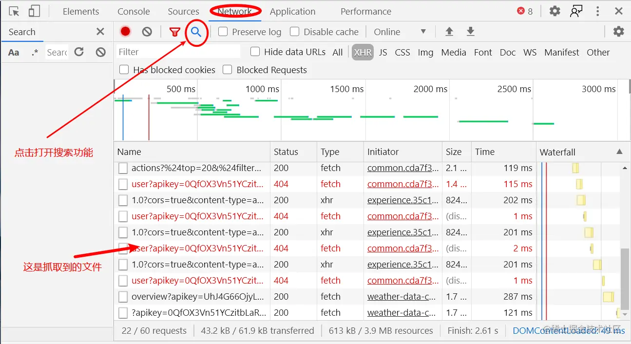Open Network panel settings gear
631x344 pixels.
618,32
